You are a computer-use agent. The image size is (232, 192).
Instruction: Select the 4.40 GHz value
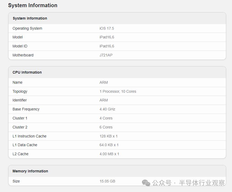107,109
